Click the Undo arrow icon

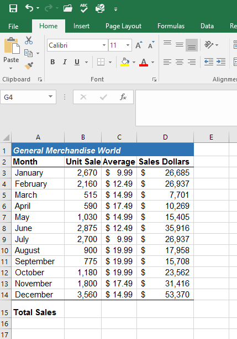(x=29, y=8)
